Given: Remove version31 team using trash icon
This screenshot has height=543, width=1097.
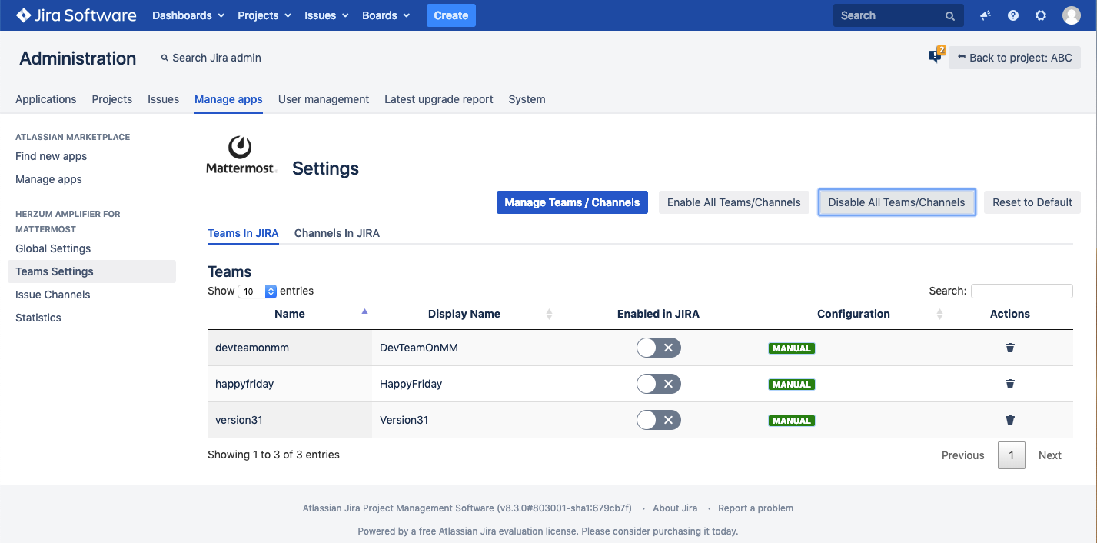Looking at the screenshot, I should [x=1010, y=420].
